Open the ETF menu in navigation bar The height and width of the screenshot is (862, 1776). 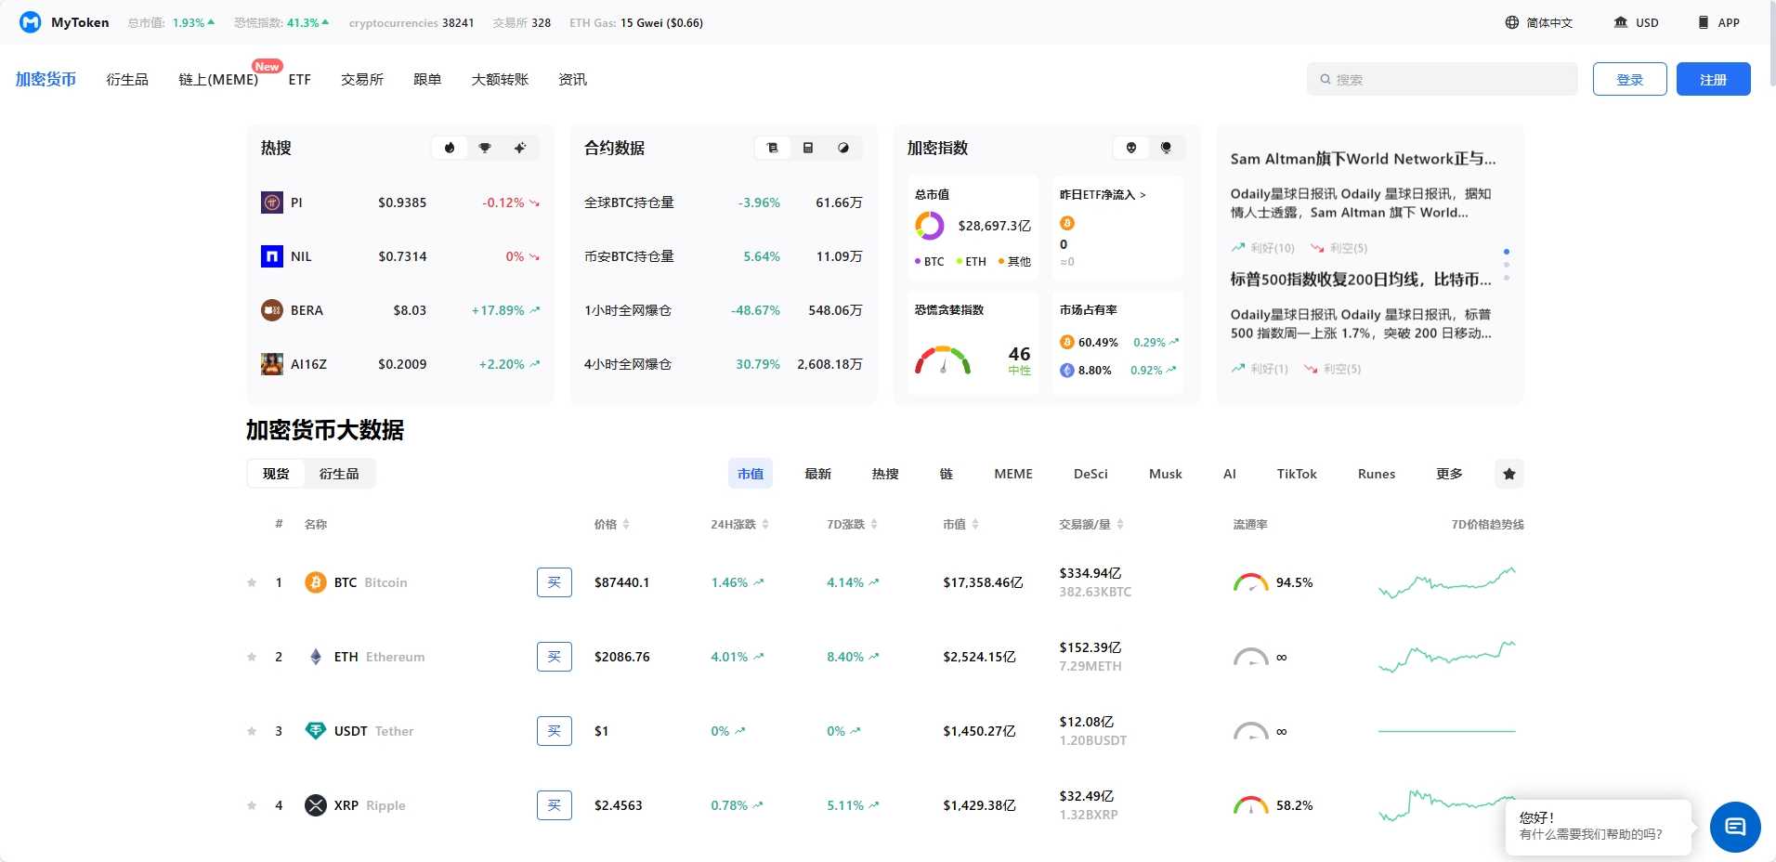click(299, 79)
